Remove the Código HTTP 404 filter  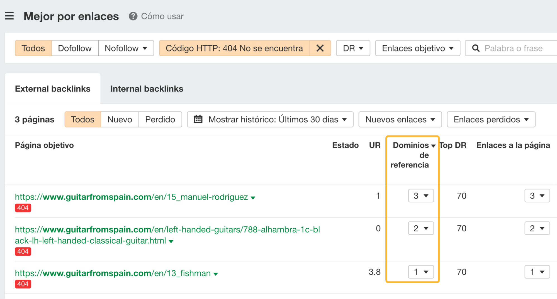pos(320,48)
